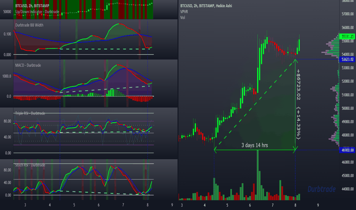
Task: Click 57000.00 on the price scale
Action: coord(348,14)
